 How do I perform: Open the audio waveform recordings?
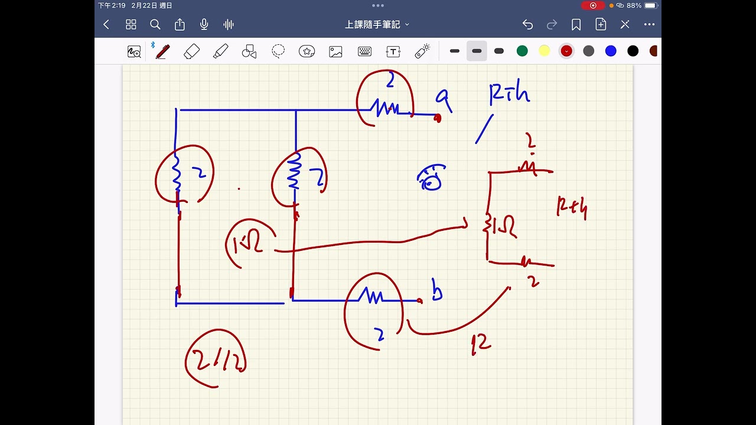click(229, 24)
